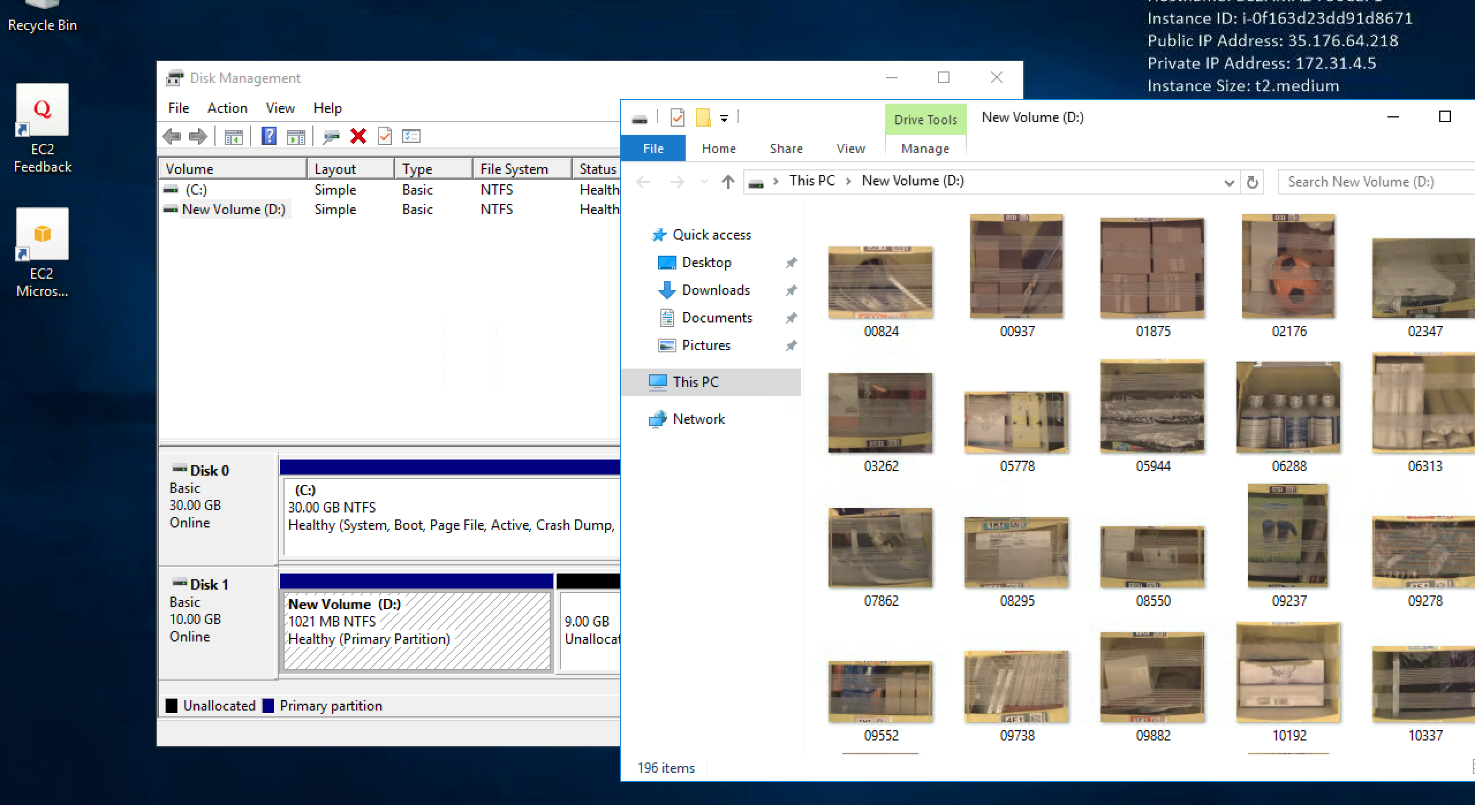
Task: Click the drive icon in Explorer address bar
Action: [756, 183]
